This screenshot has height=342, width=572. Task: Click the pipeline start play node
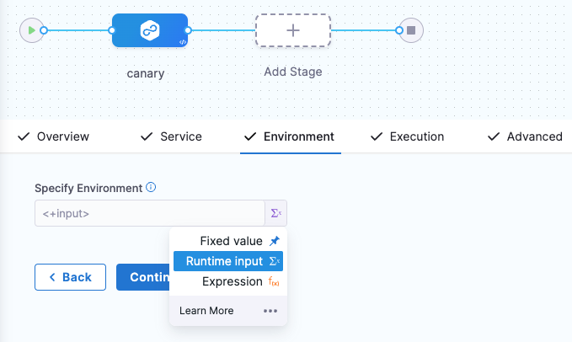pyautogui.click(x=31, y=30)
